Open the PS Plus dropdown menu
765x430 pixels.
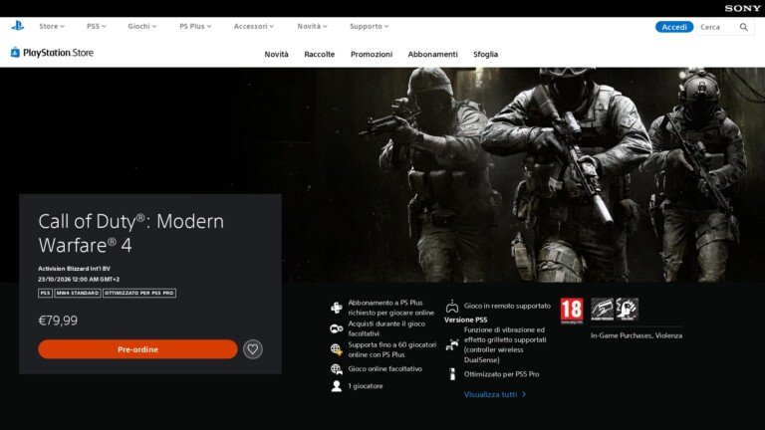coord(195,26)
